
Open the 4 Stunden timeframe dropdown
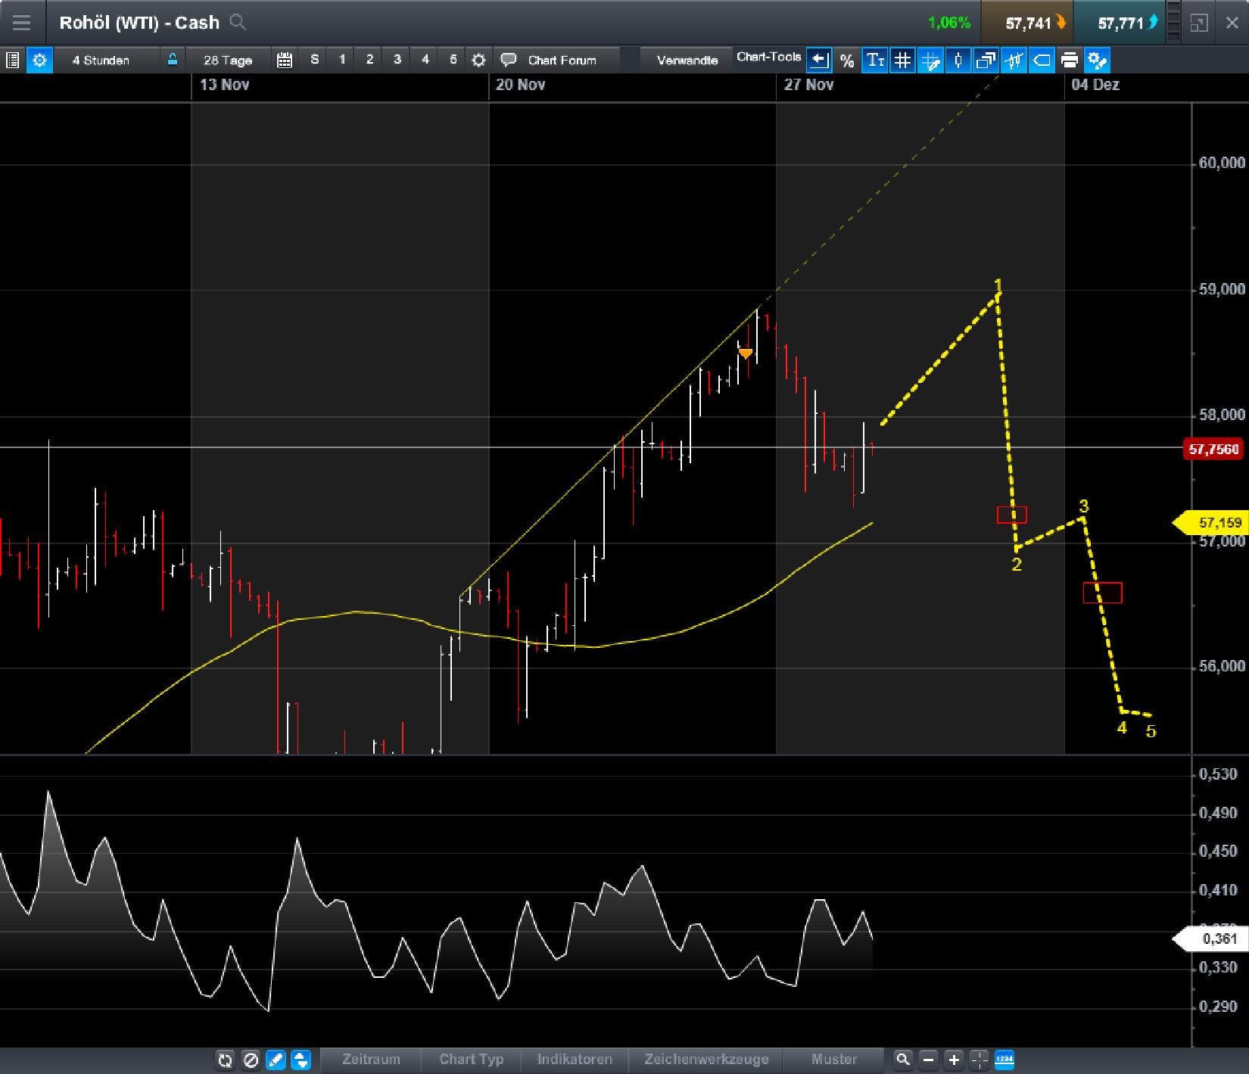pyautogui.click(x=100, y=61)
